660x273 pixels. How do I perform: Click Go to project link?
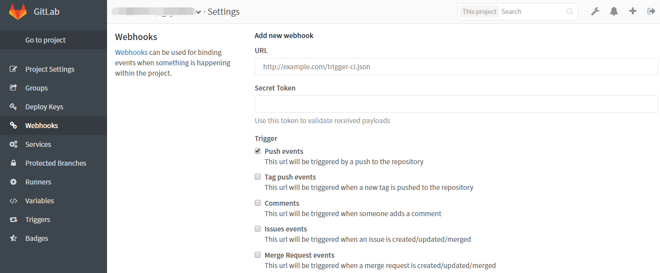pyautogui.click(x=46, y=40)
